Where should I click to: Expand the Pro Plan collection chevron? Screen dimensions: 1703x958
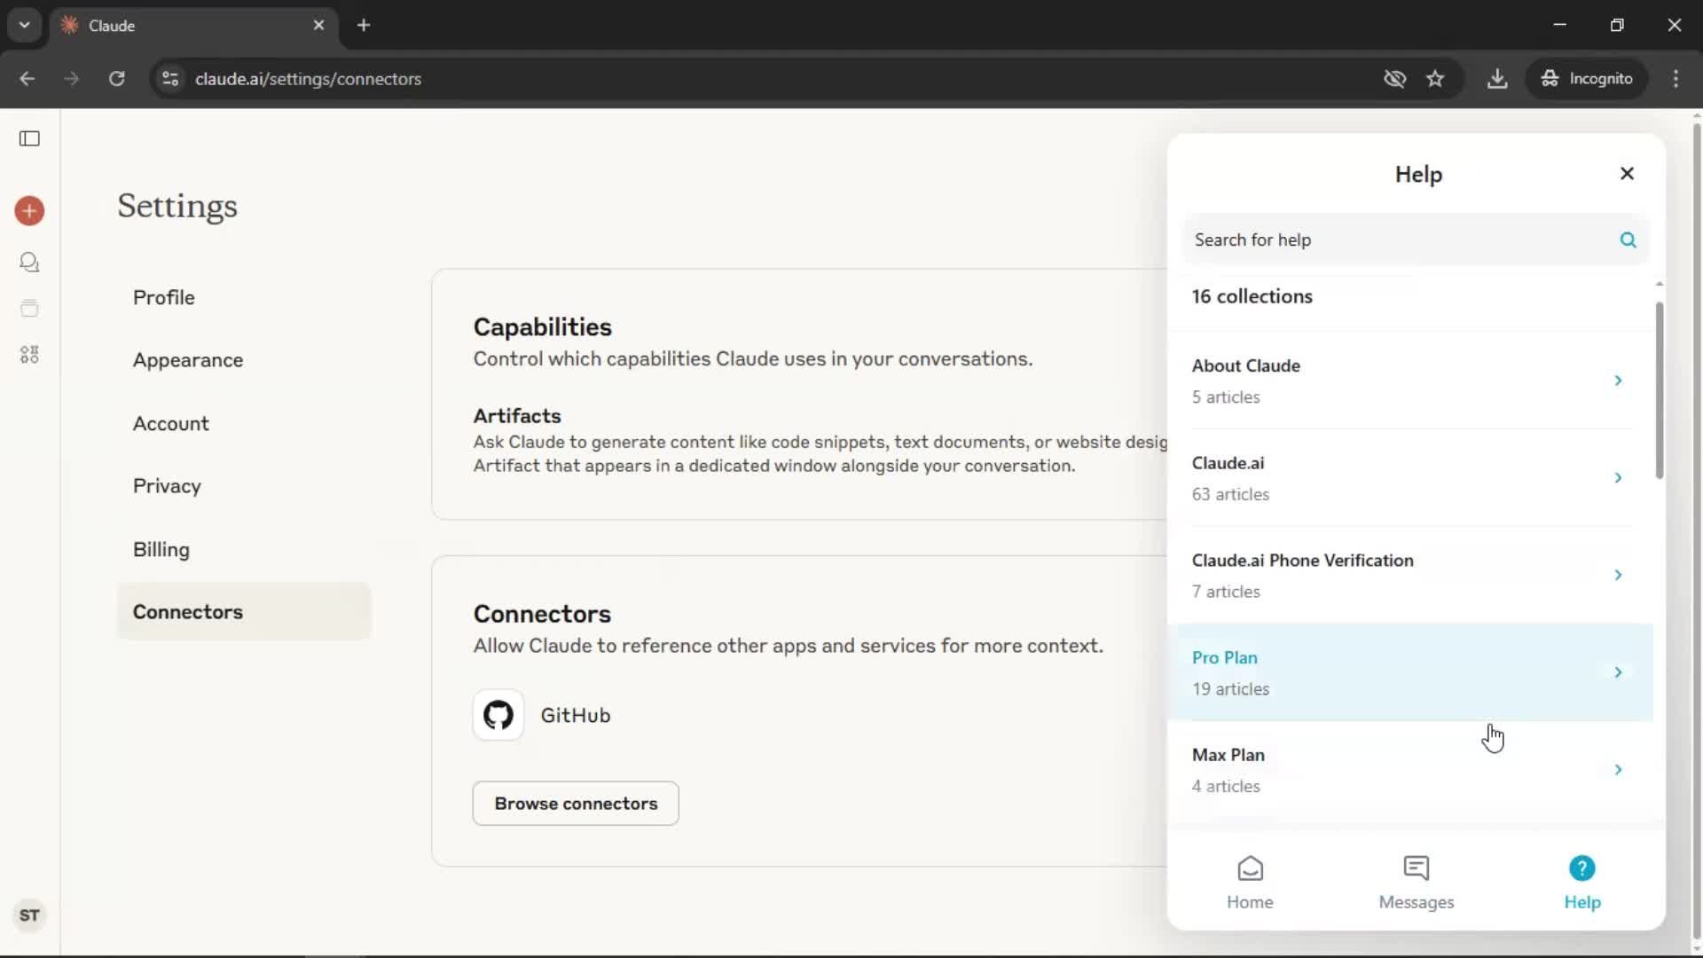(x=1618, y=672)
